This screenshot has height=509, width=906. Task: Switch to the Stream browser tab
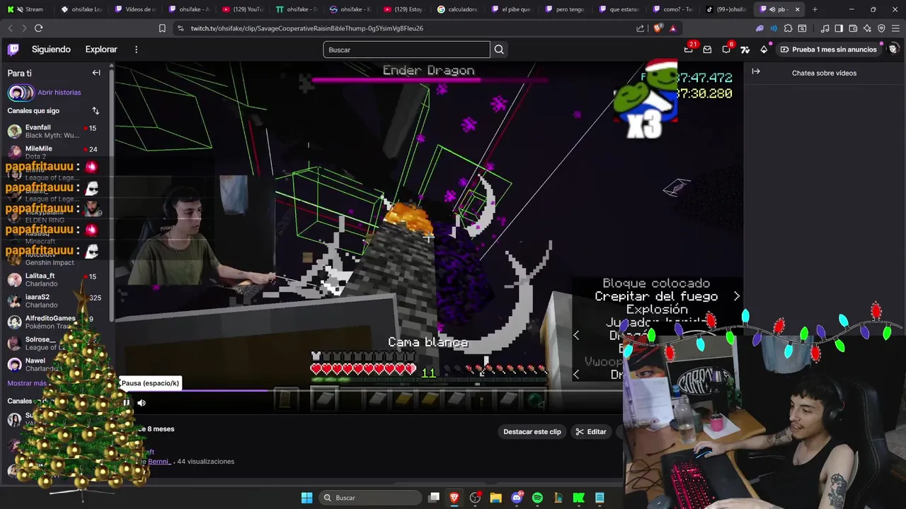pyautogui.click(x=29, y=9)
